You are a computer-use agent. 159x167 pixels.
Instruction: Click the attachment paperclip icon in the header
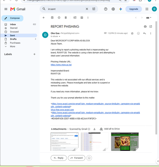105,33
